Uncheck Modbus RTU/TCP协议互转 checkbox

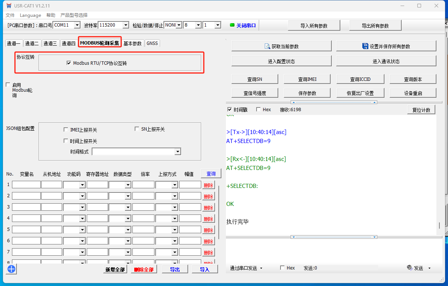tap(69, 63)
